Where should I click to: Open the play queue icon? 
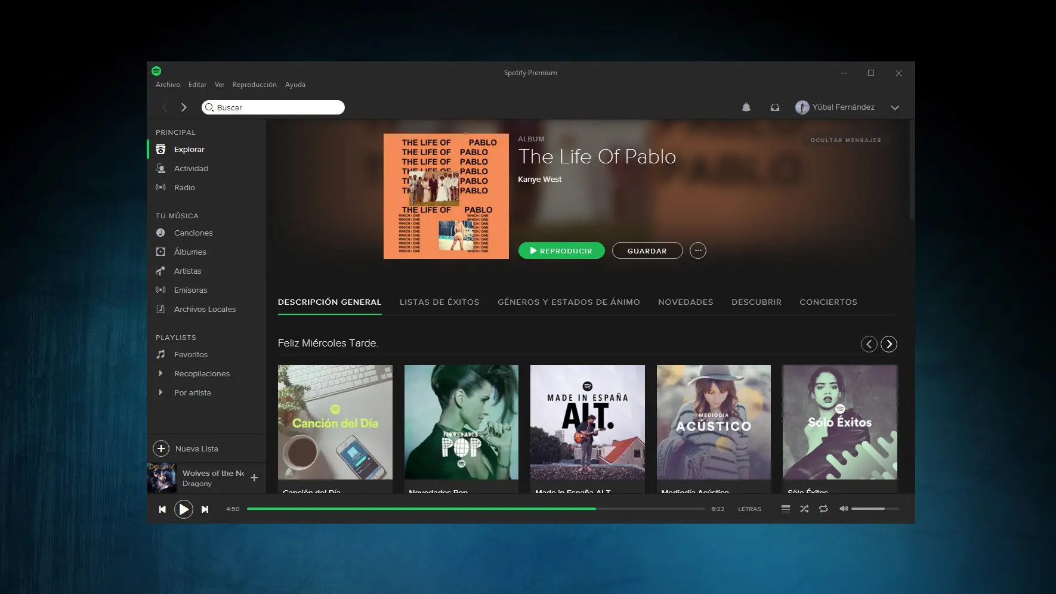click(x=786, y=509)
